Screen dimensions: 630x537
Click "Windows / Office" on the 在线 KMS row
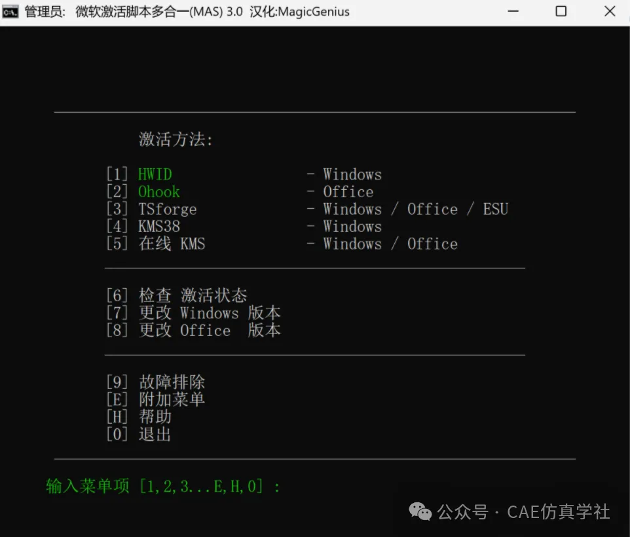point(390,244)
